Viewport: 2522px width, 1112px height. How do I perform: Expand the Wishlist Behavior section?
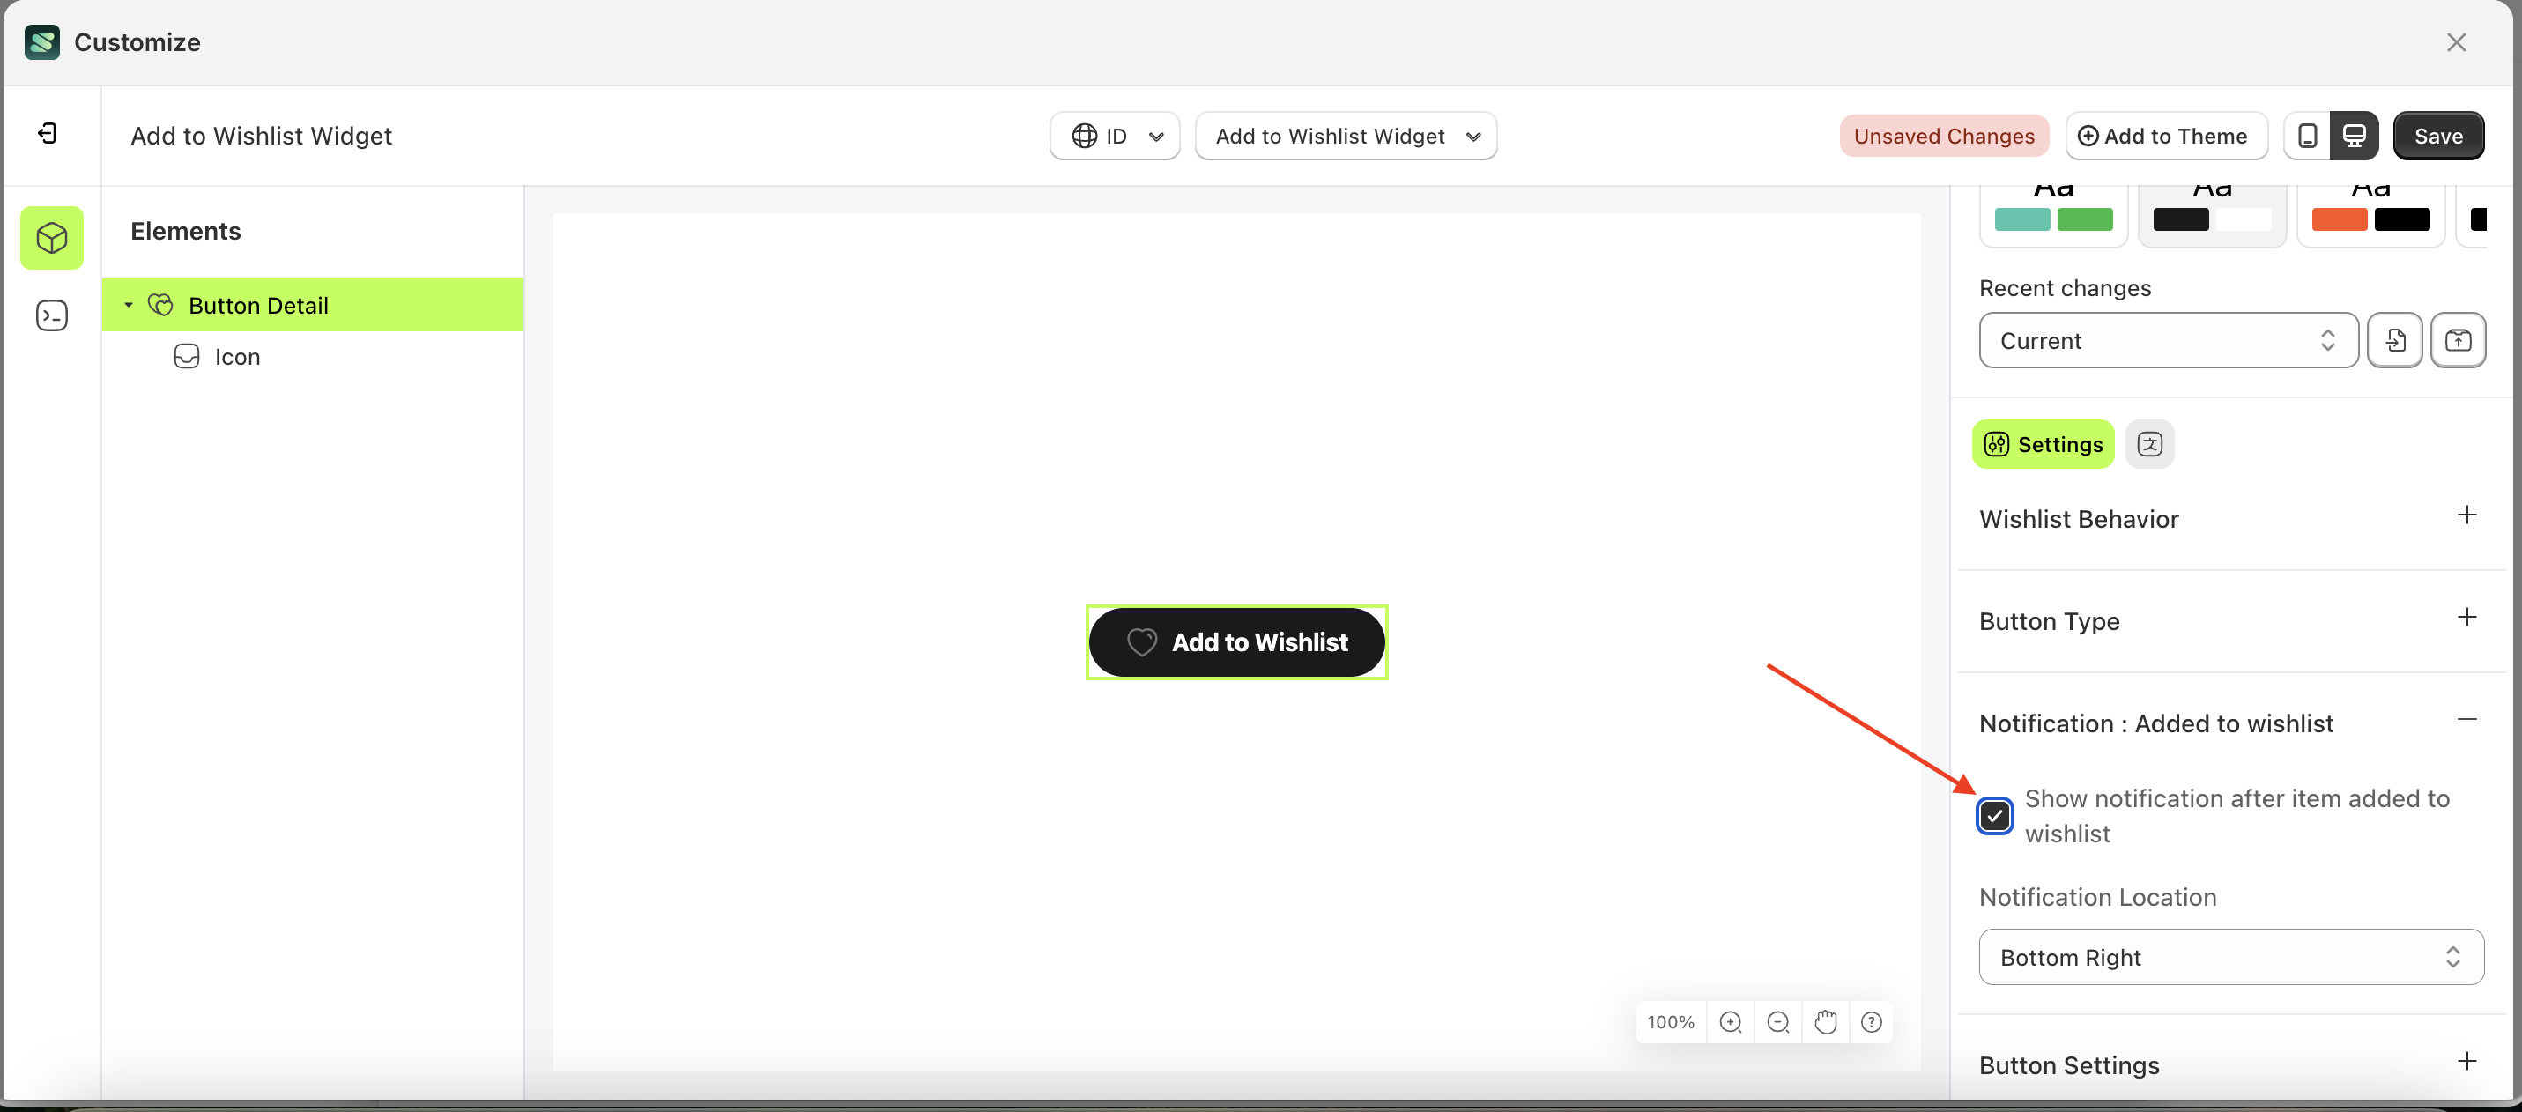2466,515
